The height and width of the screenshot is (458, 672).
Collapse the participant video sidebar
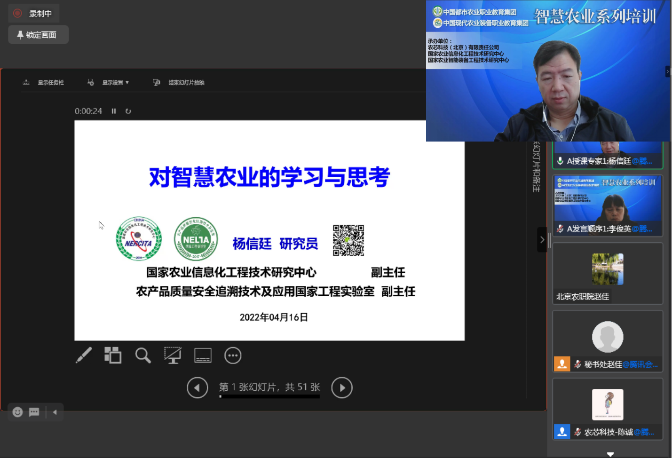click(542, 240)
